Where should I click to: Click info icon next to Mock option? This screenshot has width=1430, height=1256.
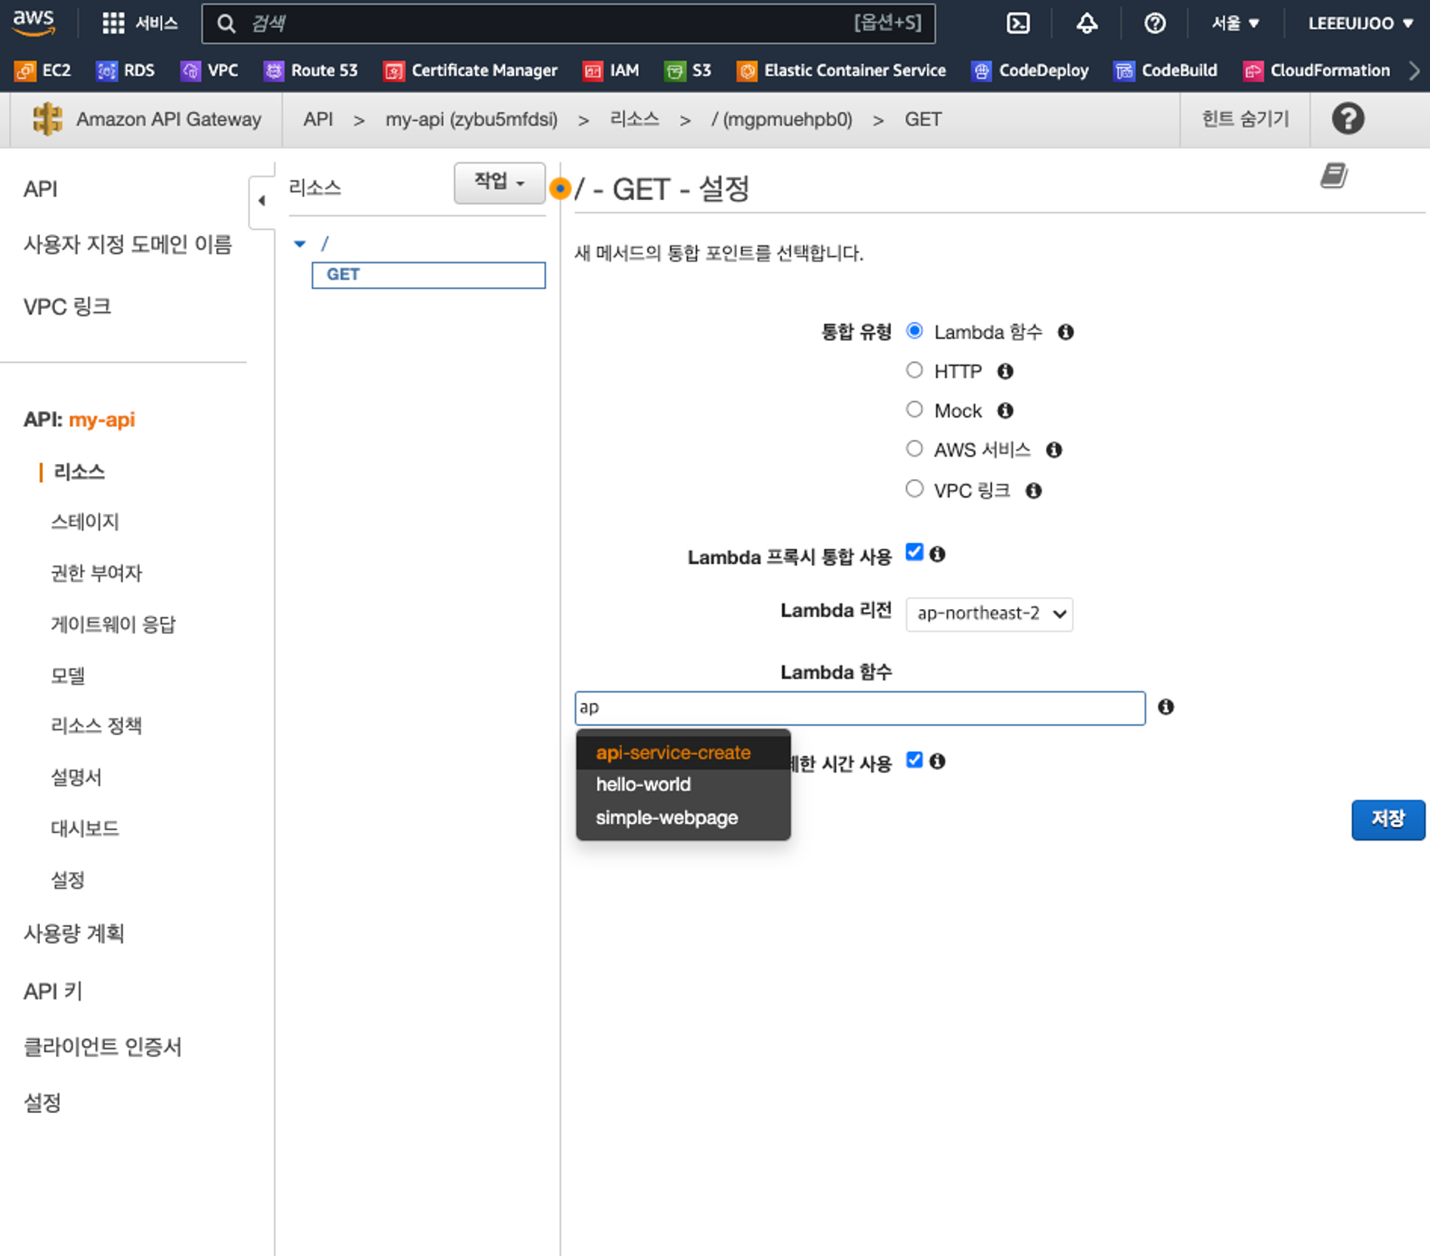(x=1005, y=410)
